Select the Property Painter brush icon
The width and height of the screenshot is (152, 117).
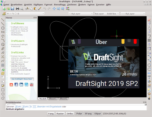40,9
